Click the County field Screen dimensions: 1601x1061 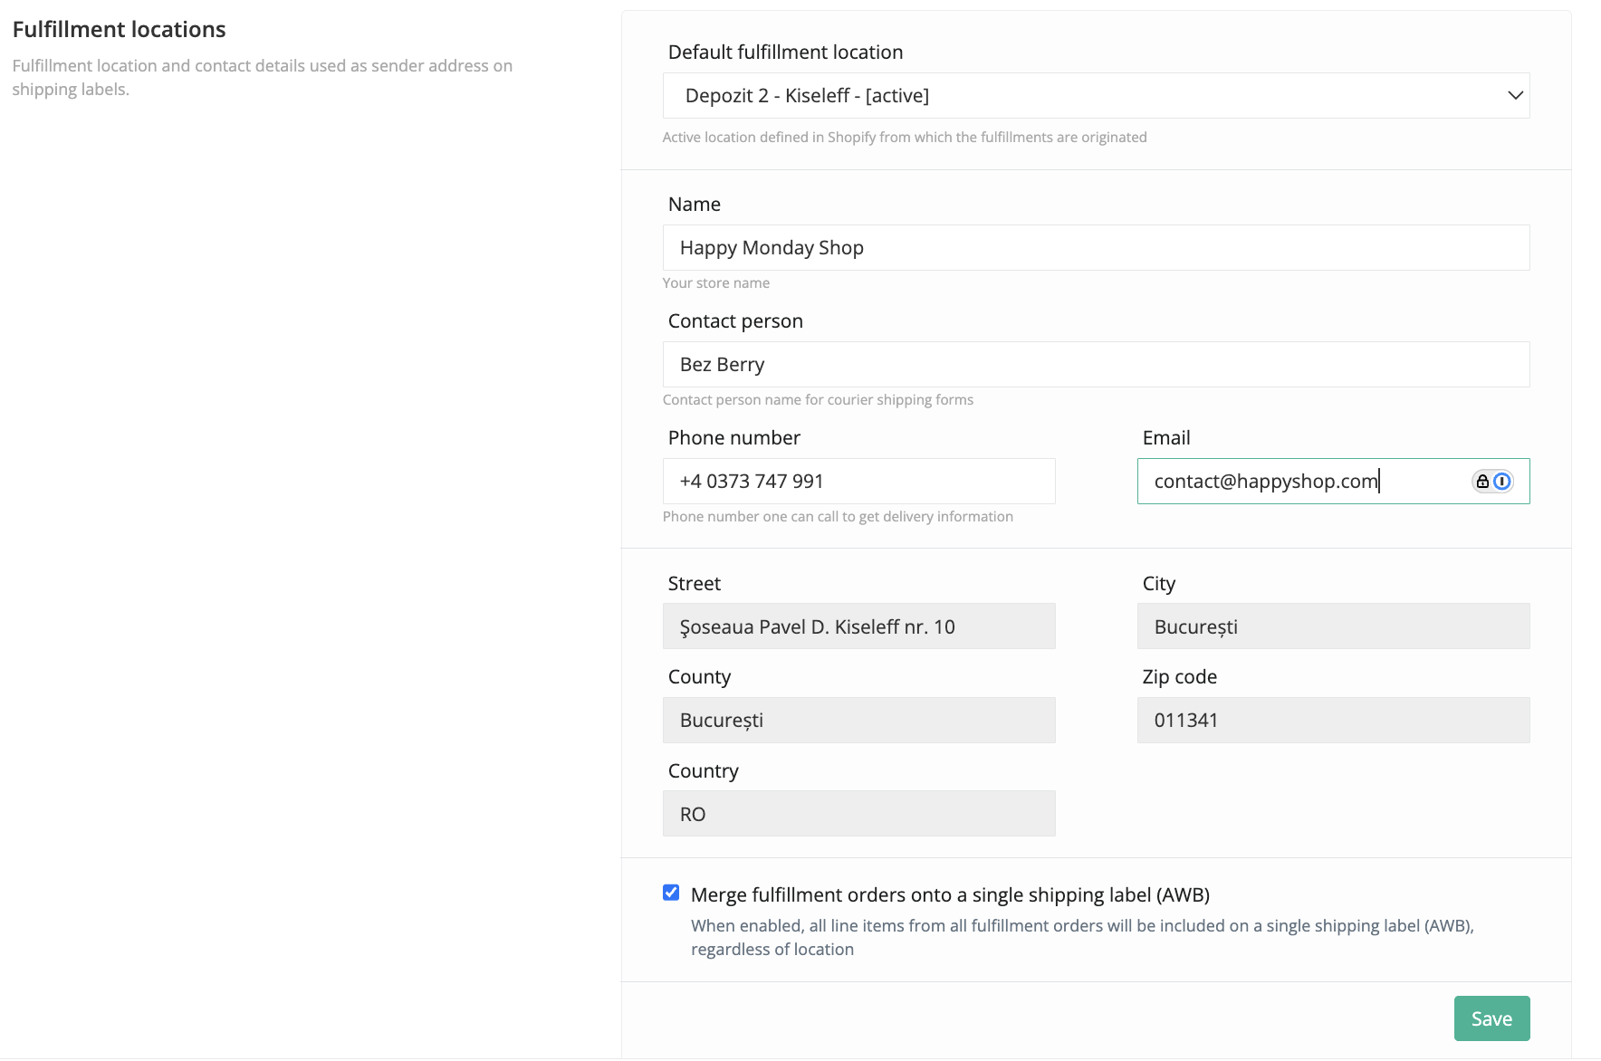pyautogui.click(x=858, y=721)
